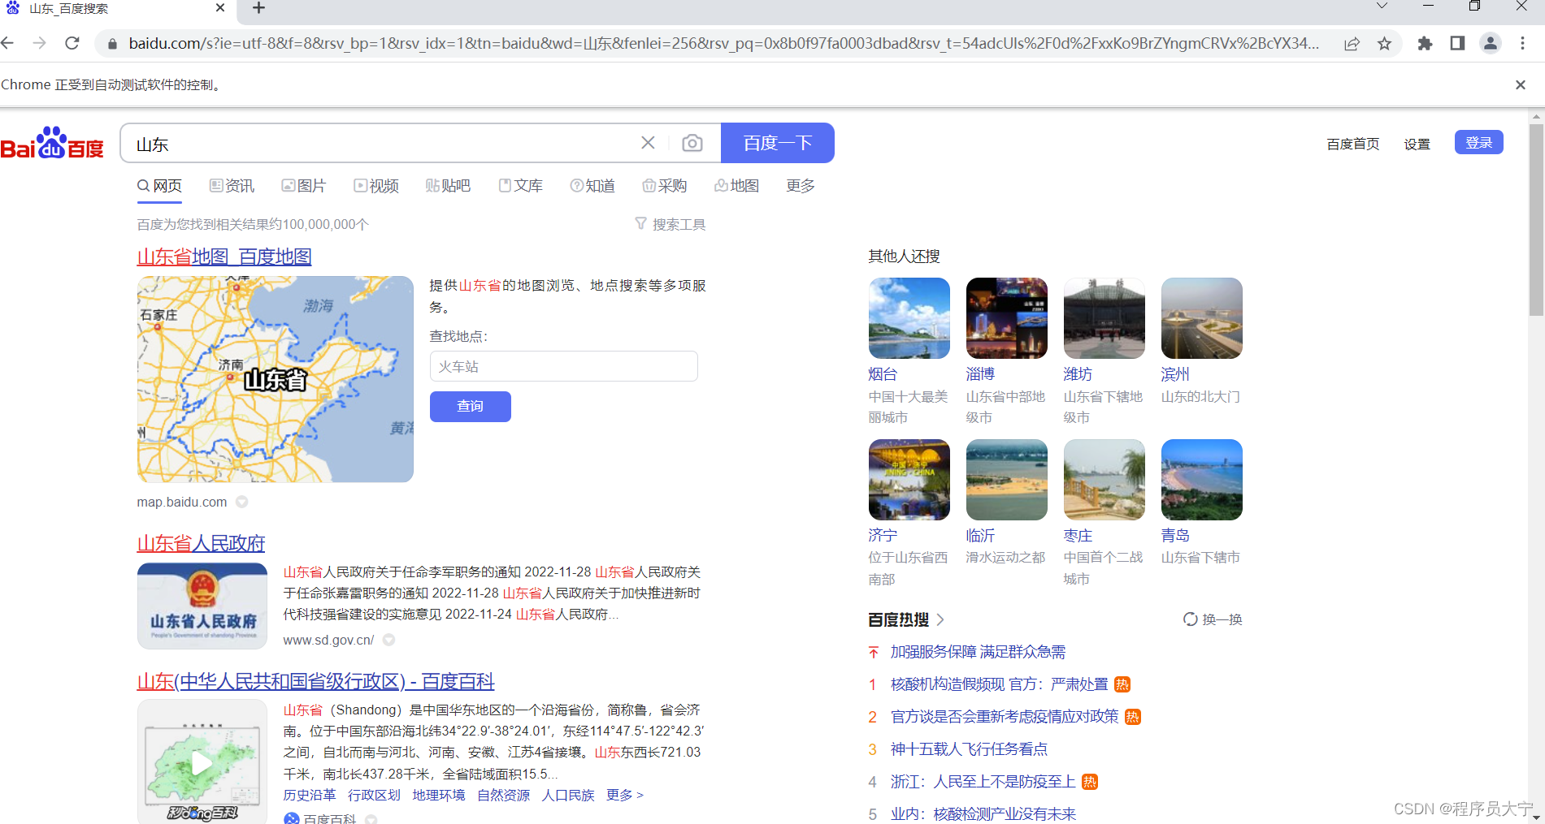Screen dimensions: 1545x824
Task: Open a new browser tab
Action: pos(258,8)
